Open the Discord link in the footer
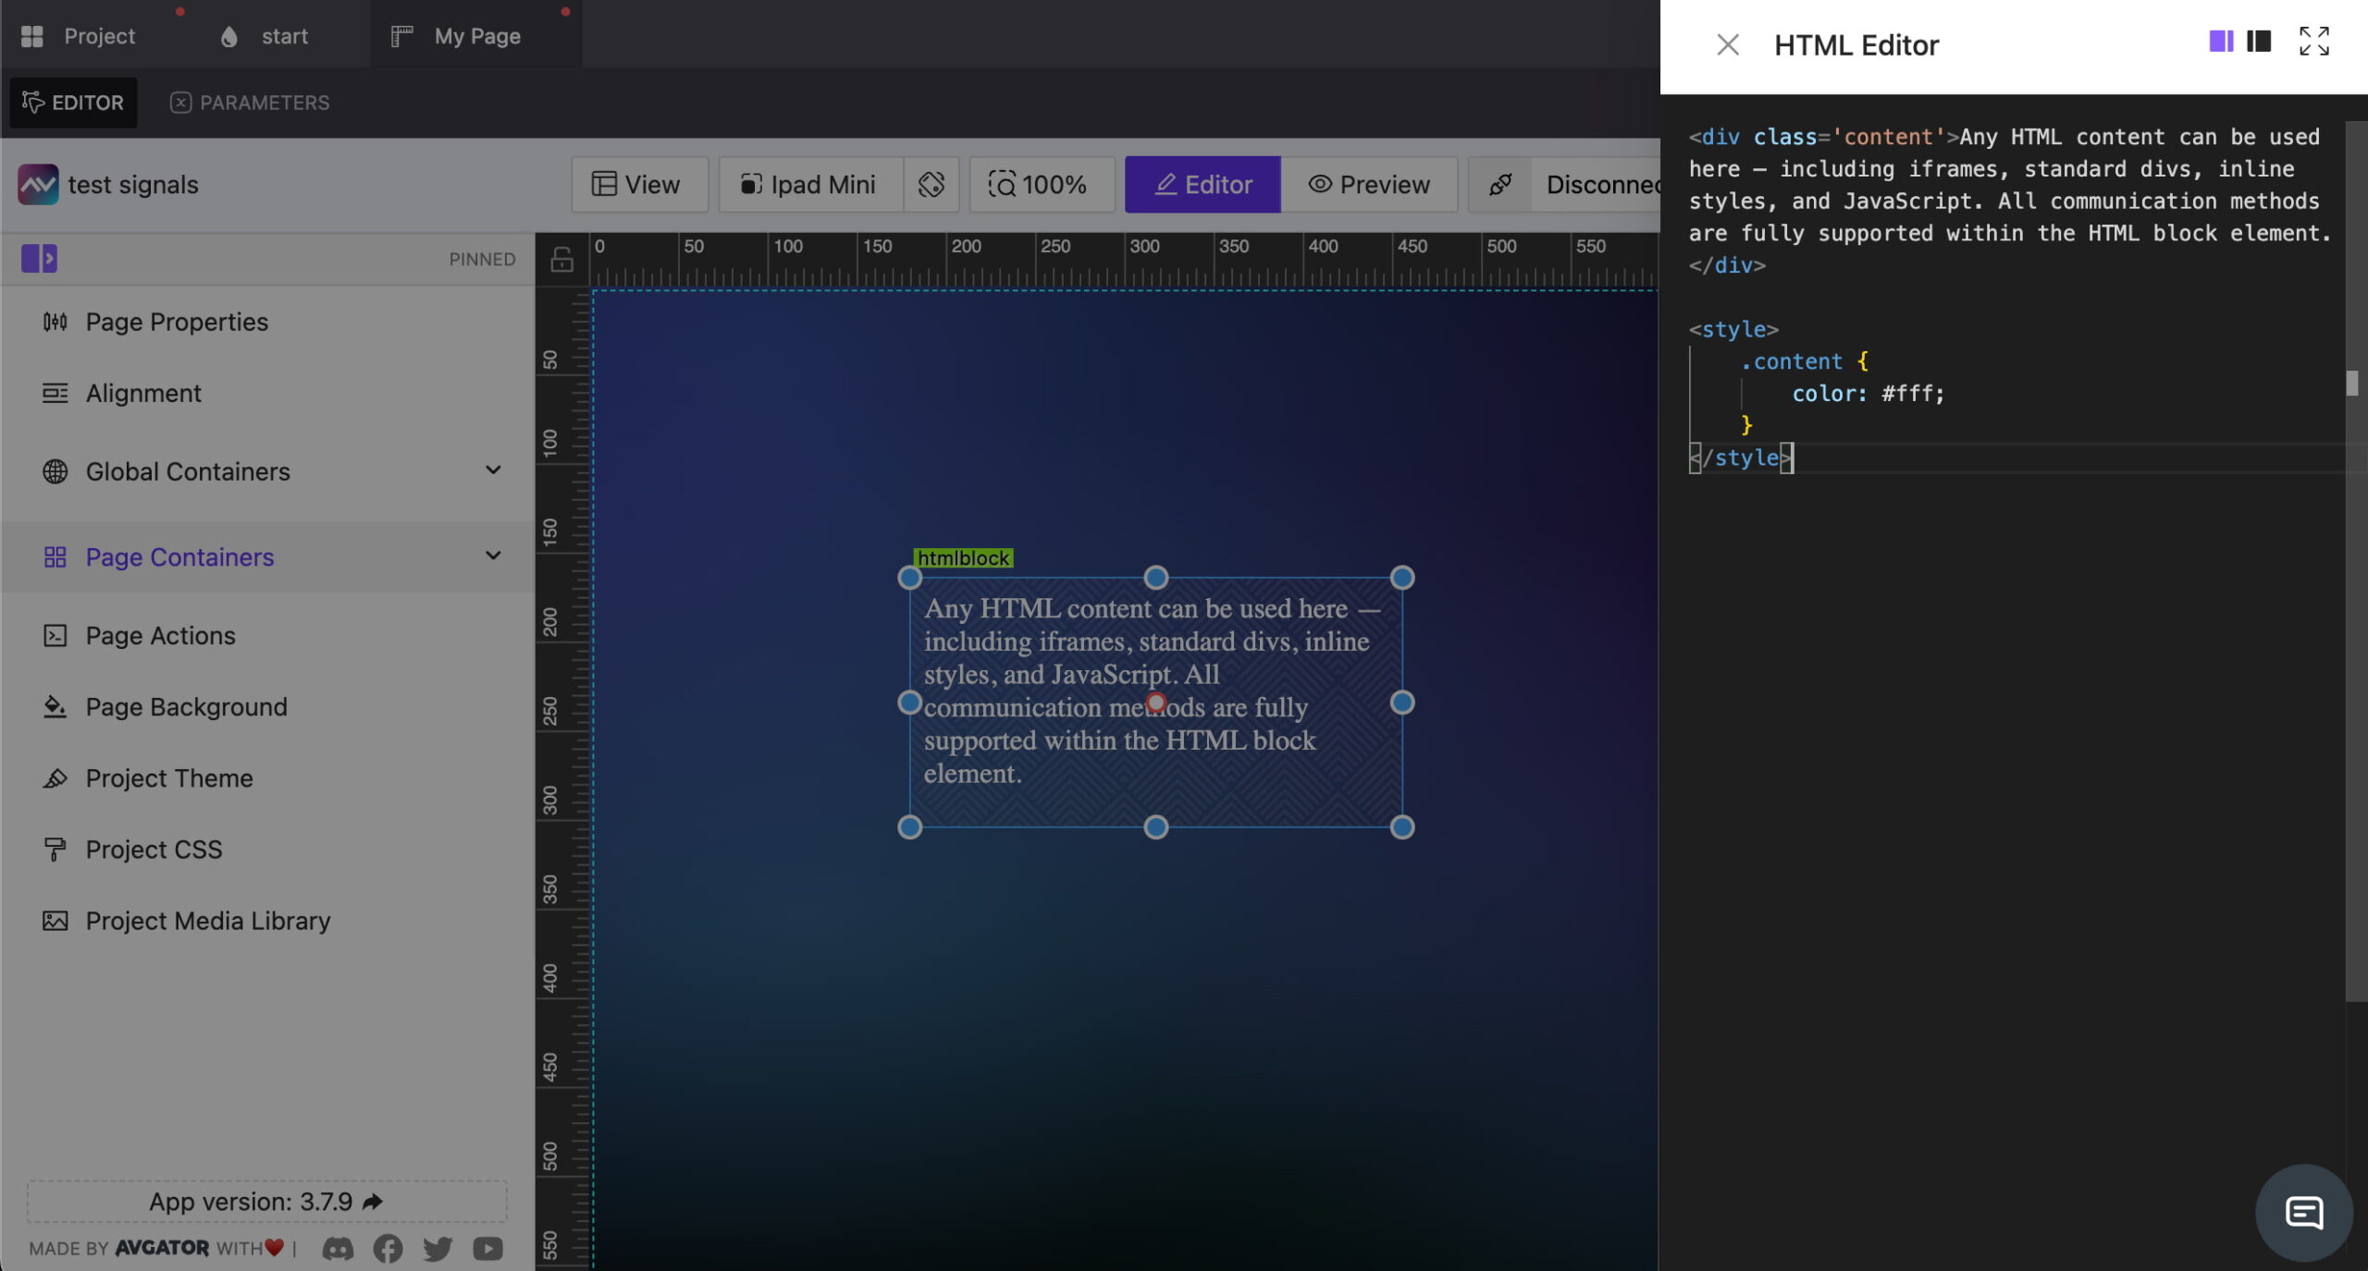Screen dimensions: 2368x1271 [x=339, y=1249]
